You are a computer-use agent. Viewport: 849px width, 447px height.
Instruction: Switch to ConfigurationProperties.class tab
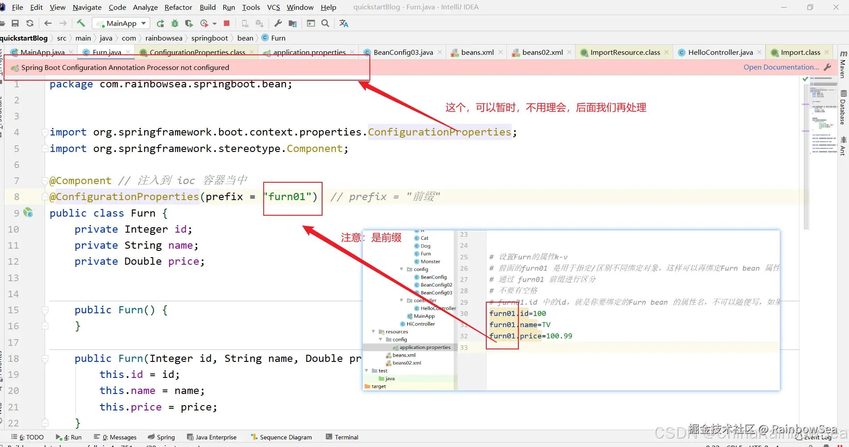click(x=197, y=52)
